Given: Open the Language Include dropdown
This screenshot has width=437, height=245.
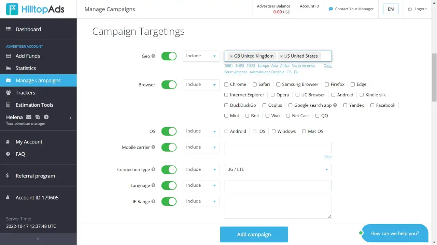Looking at the screenshot, I should [x=201, y=185].
